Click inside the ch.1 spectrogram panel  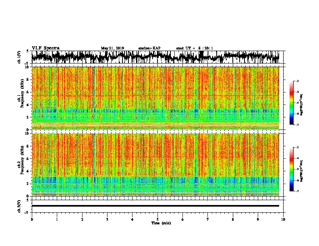pos(155,98)
